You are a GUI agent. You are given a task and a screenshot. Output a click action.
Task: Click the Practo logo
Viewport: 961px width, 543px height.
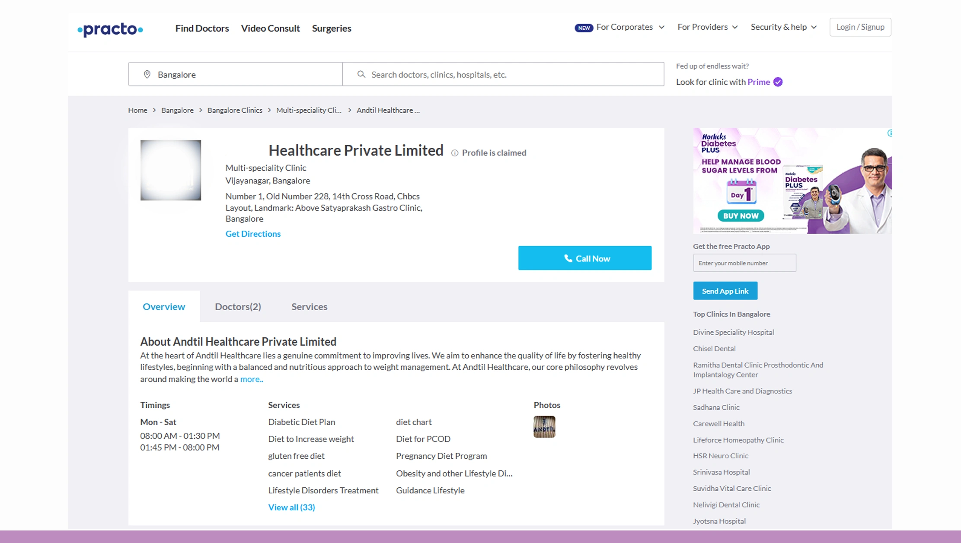(109, 29)
